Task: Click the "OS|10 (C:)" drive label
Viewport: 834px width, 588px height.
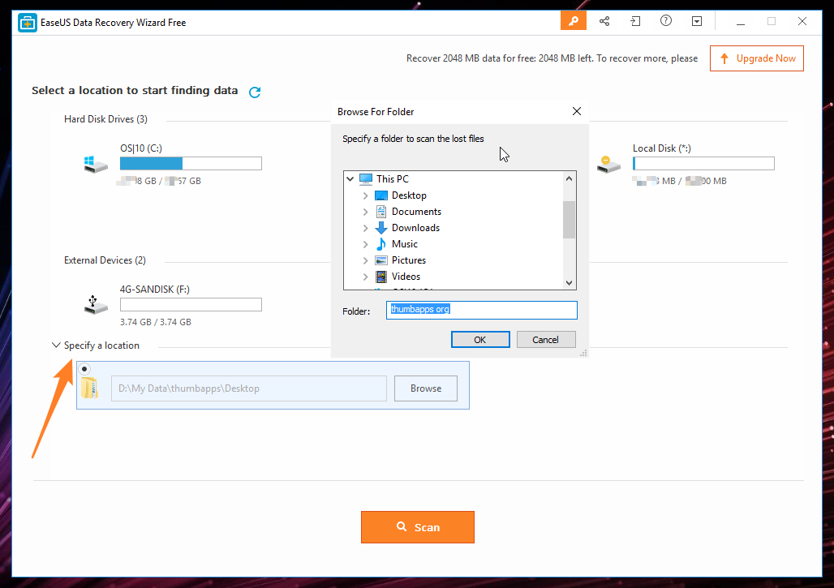Action: [141, 148]
